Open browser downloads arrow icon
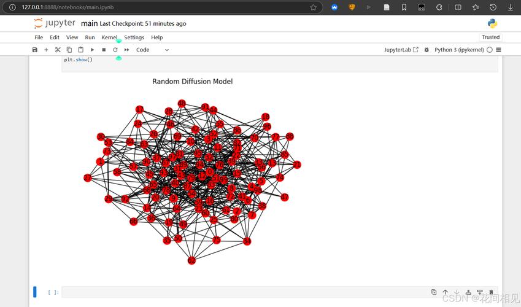Screen dimensions: 521x307 click(x=511, y=7)
